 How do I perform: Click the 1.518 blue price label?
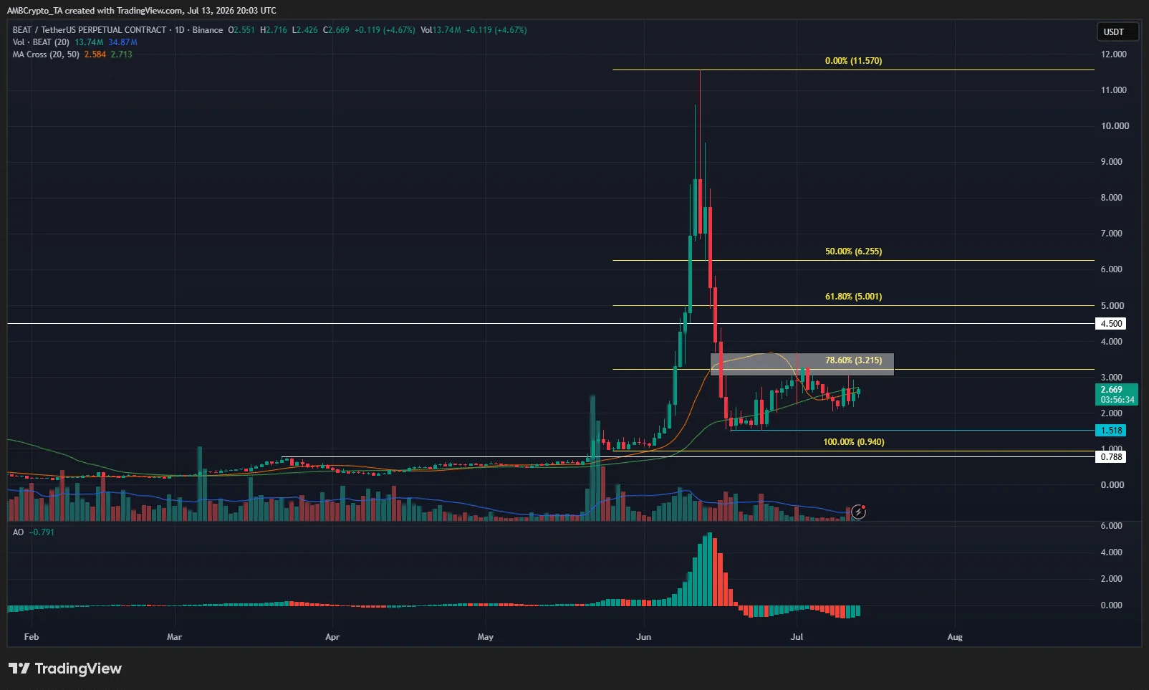[1111, 431]
